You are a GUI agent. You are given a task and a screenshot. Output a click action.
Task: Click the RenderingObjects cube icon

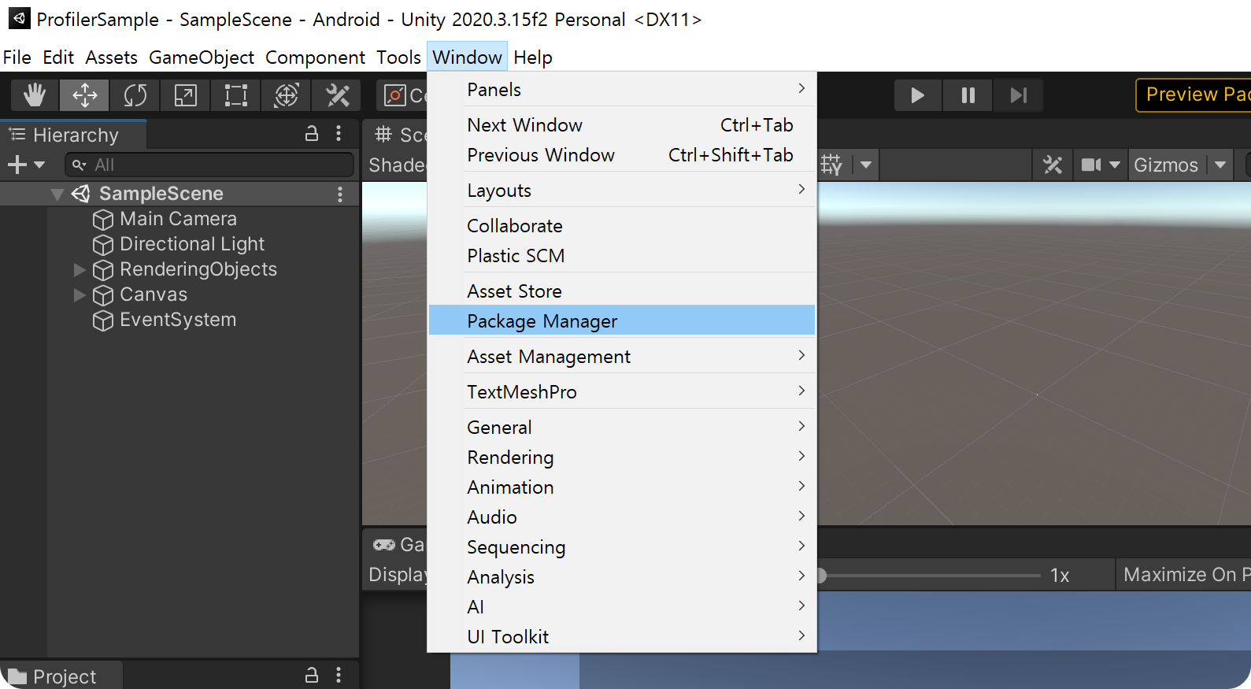tap(103, 270)
